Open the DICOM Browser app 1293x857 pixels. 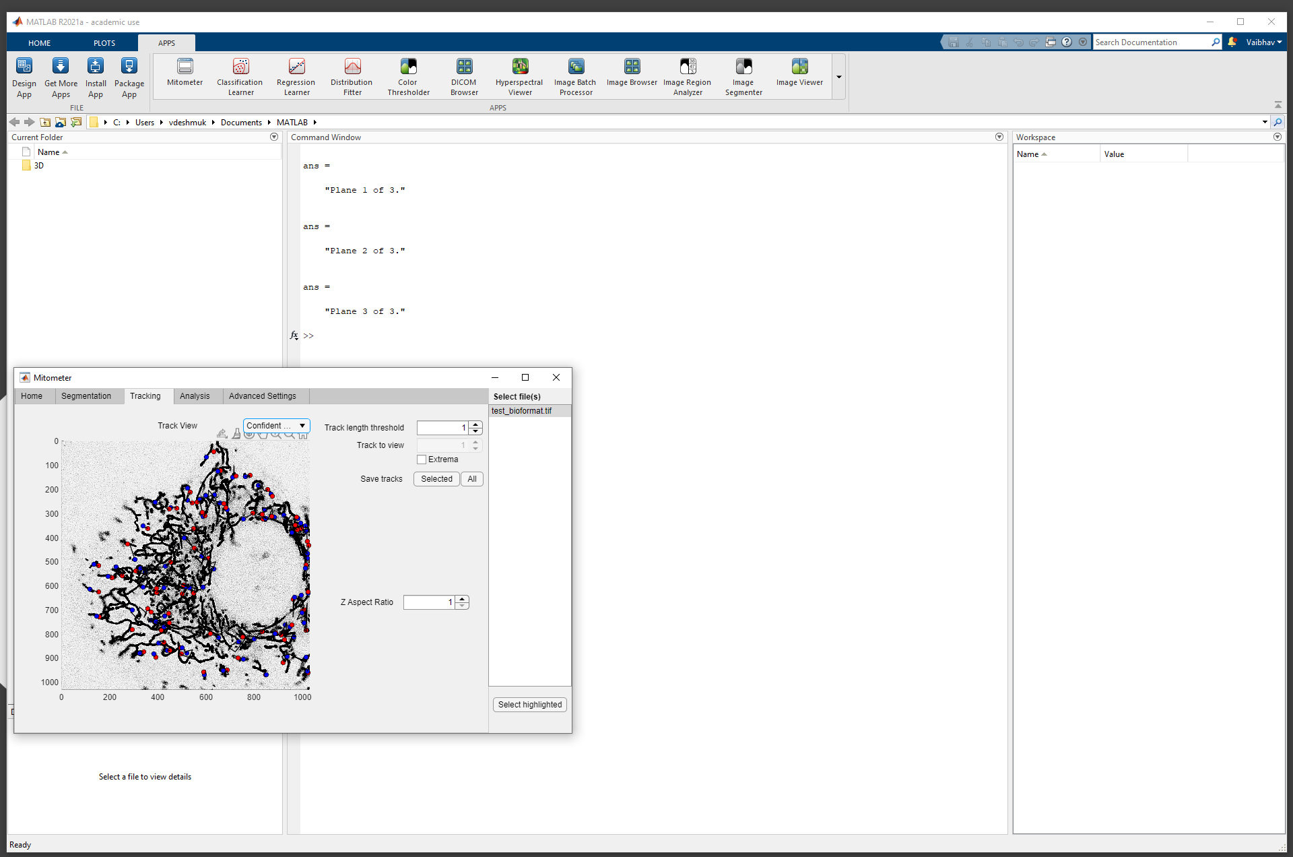point(464,75)
